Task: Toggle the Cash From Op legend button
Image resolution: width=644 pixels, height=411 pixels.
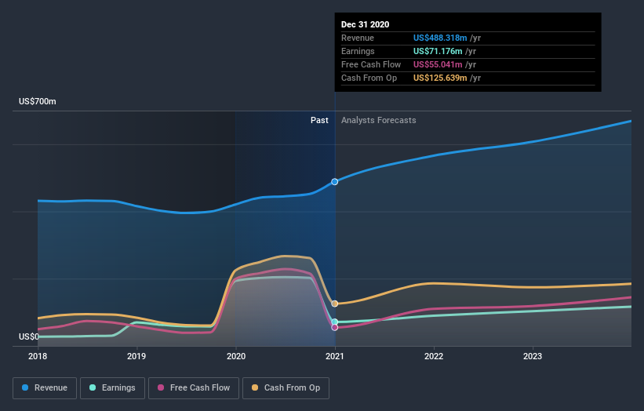Action: [x=286, y=388]
